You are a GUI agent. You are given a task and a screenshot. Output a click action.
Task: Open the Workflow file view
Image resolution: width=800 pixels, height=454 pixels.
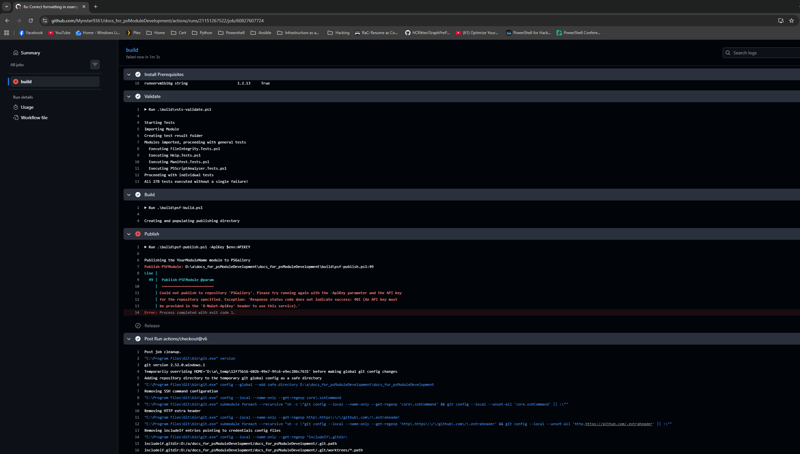click(x=34, y=118)
